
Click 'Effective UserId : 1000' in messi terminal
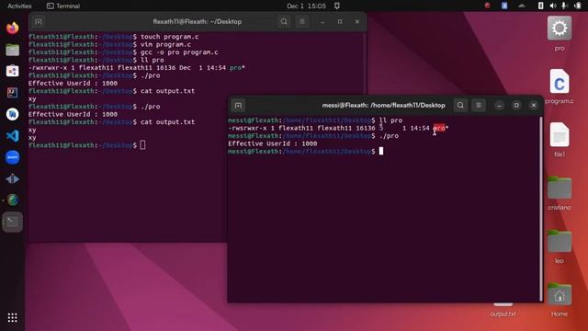click(x=272, y=143)
